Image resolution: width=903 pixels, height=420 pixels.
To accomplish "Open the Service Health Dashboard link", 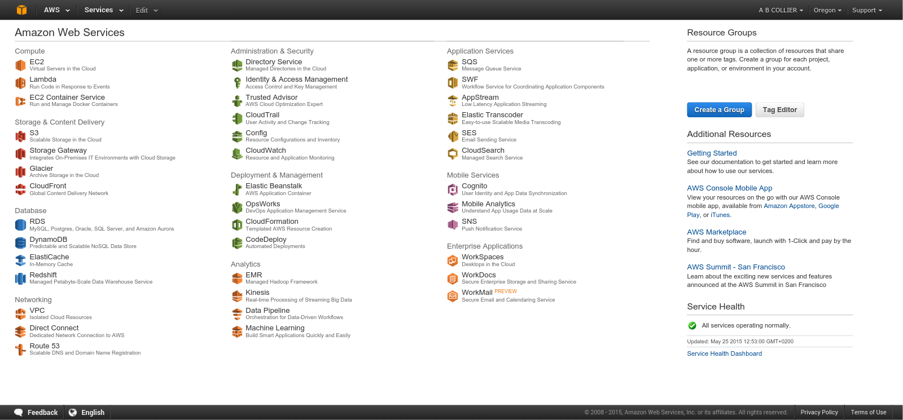I will pos(724,353).
